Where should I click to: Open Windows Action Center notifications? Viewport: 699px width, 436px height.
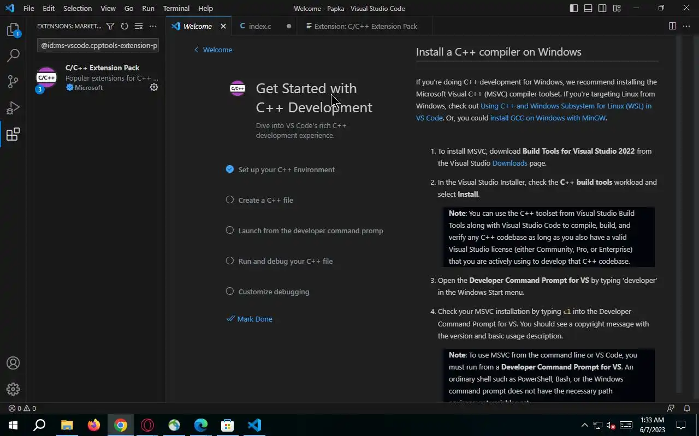[682, 425]
